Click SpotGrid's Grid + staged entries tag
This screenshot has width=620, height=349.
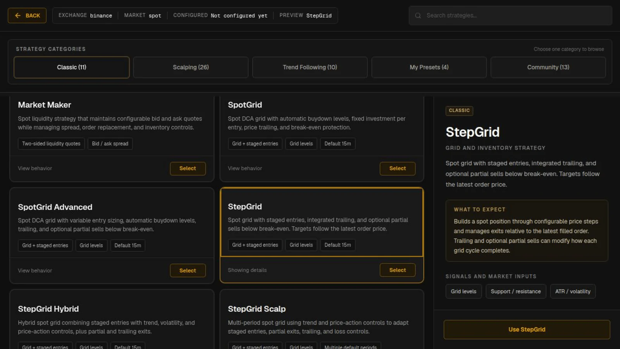[x=255, y=143]
